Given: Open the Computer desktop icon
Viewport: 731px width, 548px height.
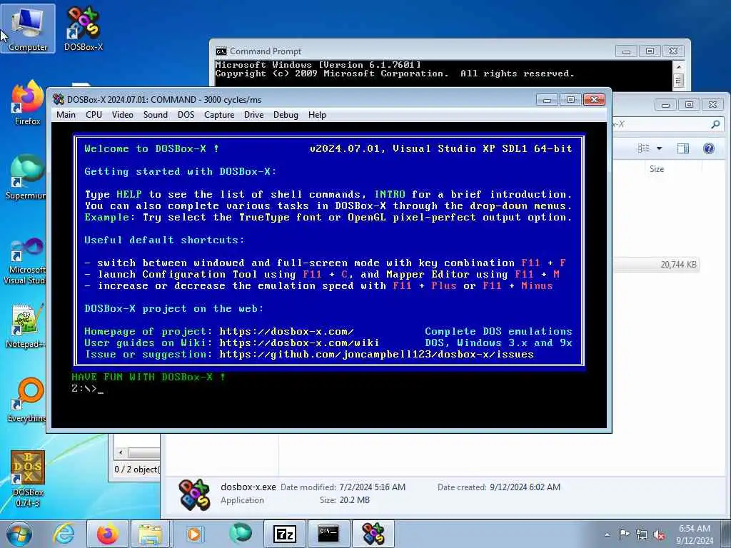Looking at the screenshot, I should tap(28, 28).
